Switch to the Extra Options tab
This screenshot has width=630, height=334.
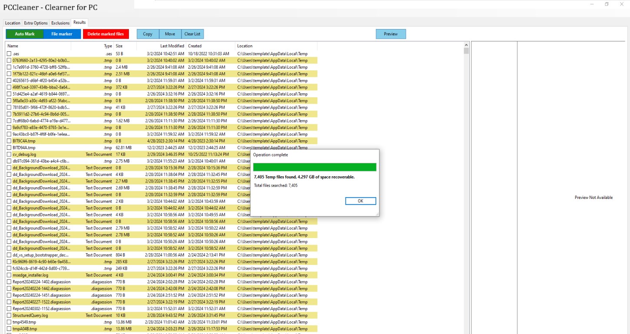(36, 23)
